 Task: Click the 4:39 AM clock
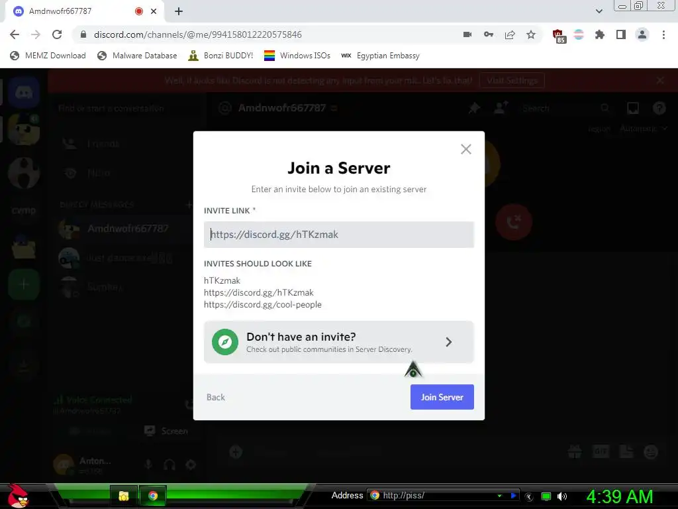pyautogui.click(x=620, y=496)
